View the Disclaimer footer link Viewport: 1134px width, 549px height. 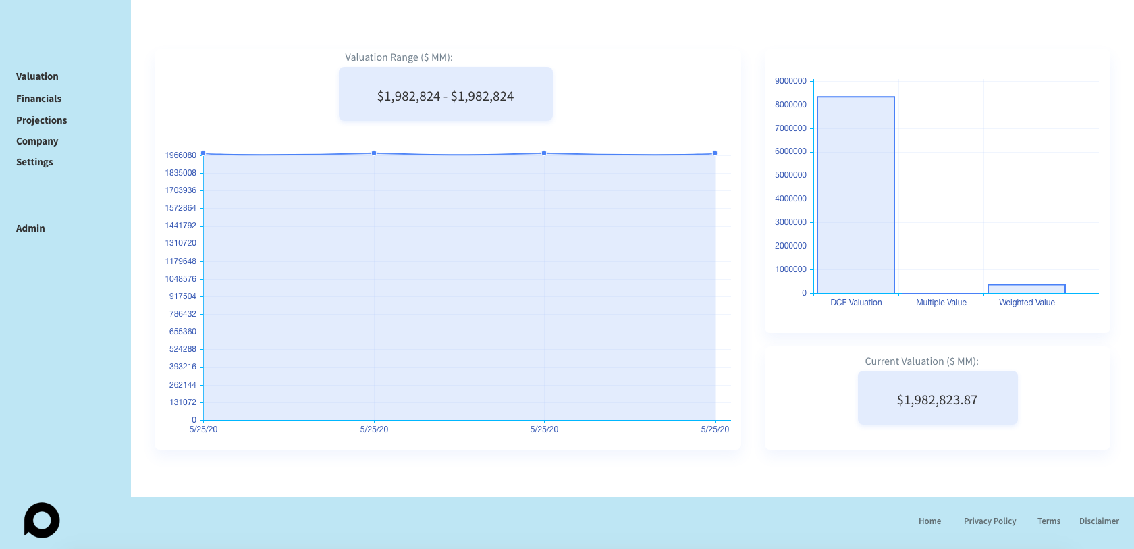(x=1099, y=521)
